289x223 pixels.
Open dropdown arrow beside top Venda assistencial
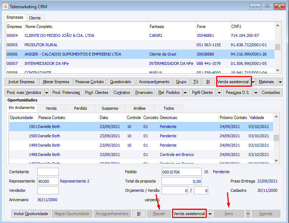253,82
